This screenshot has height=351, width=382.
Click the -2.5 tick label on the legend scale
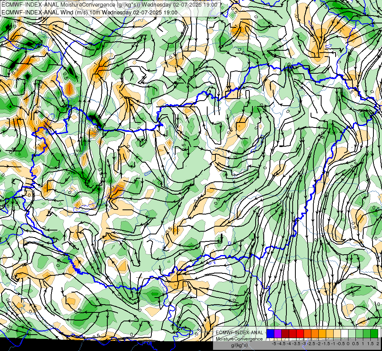(x=311, y=344)
